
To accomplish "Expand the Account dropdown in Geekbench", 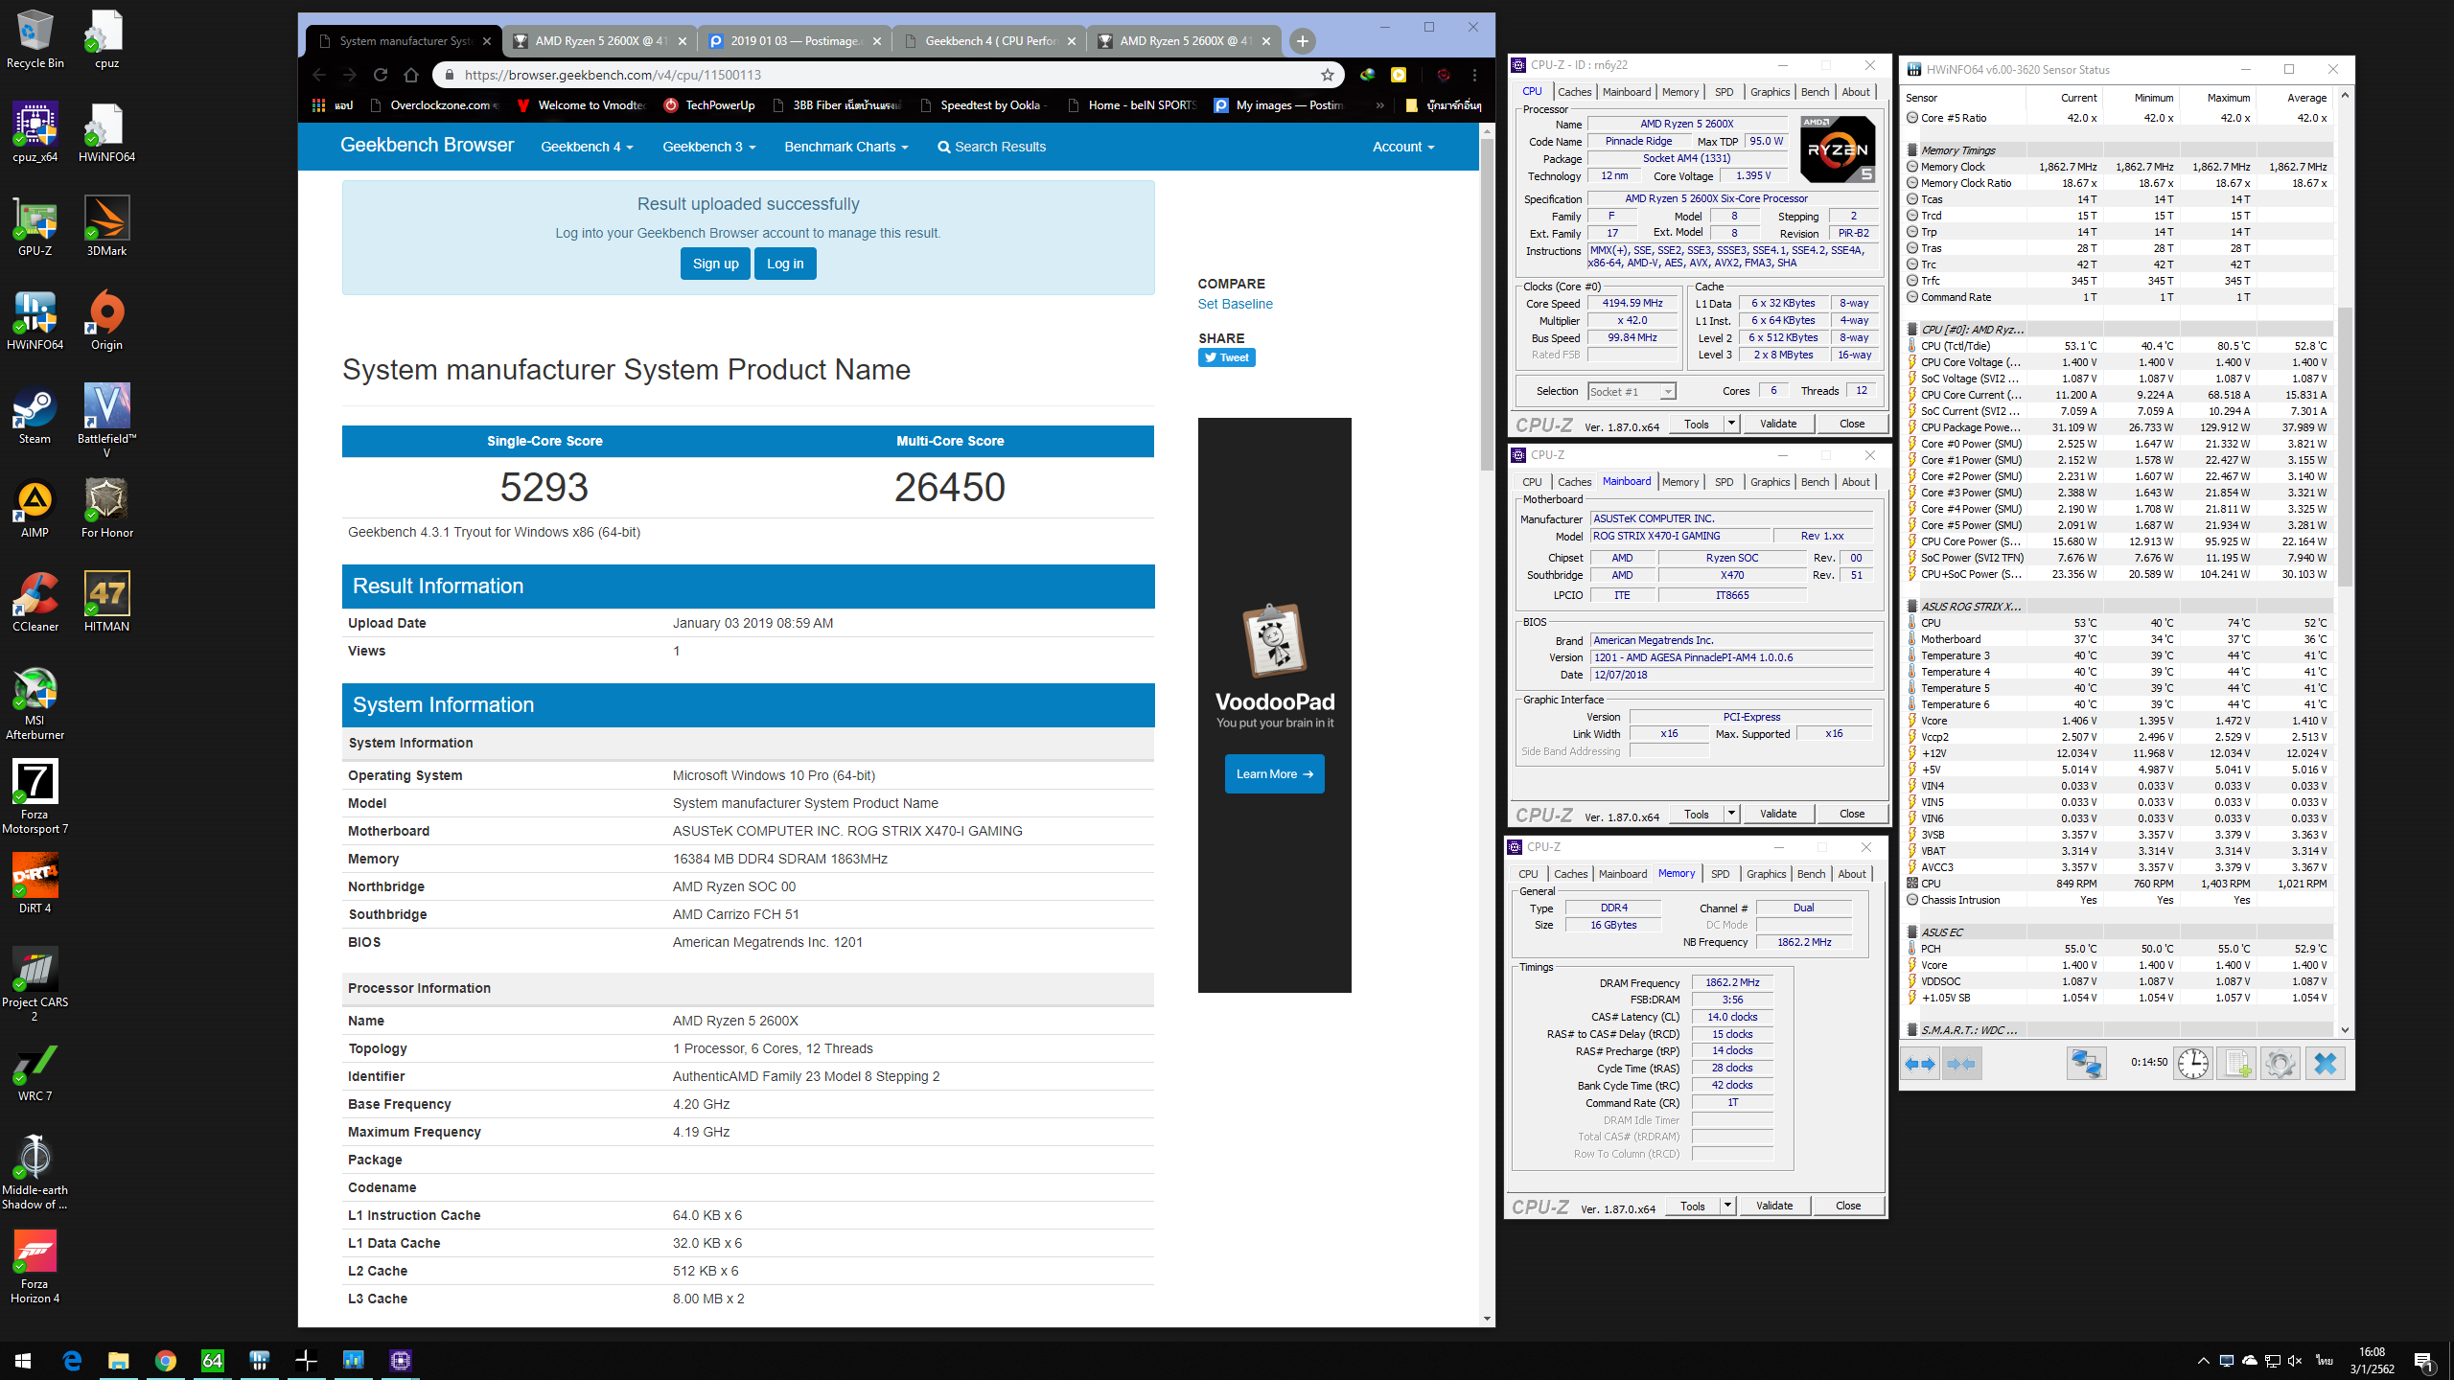I will 1402,147.
